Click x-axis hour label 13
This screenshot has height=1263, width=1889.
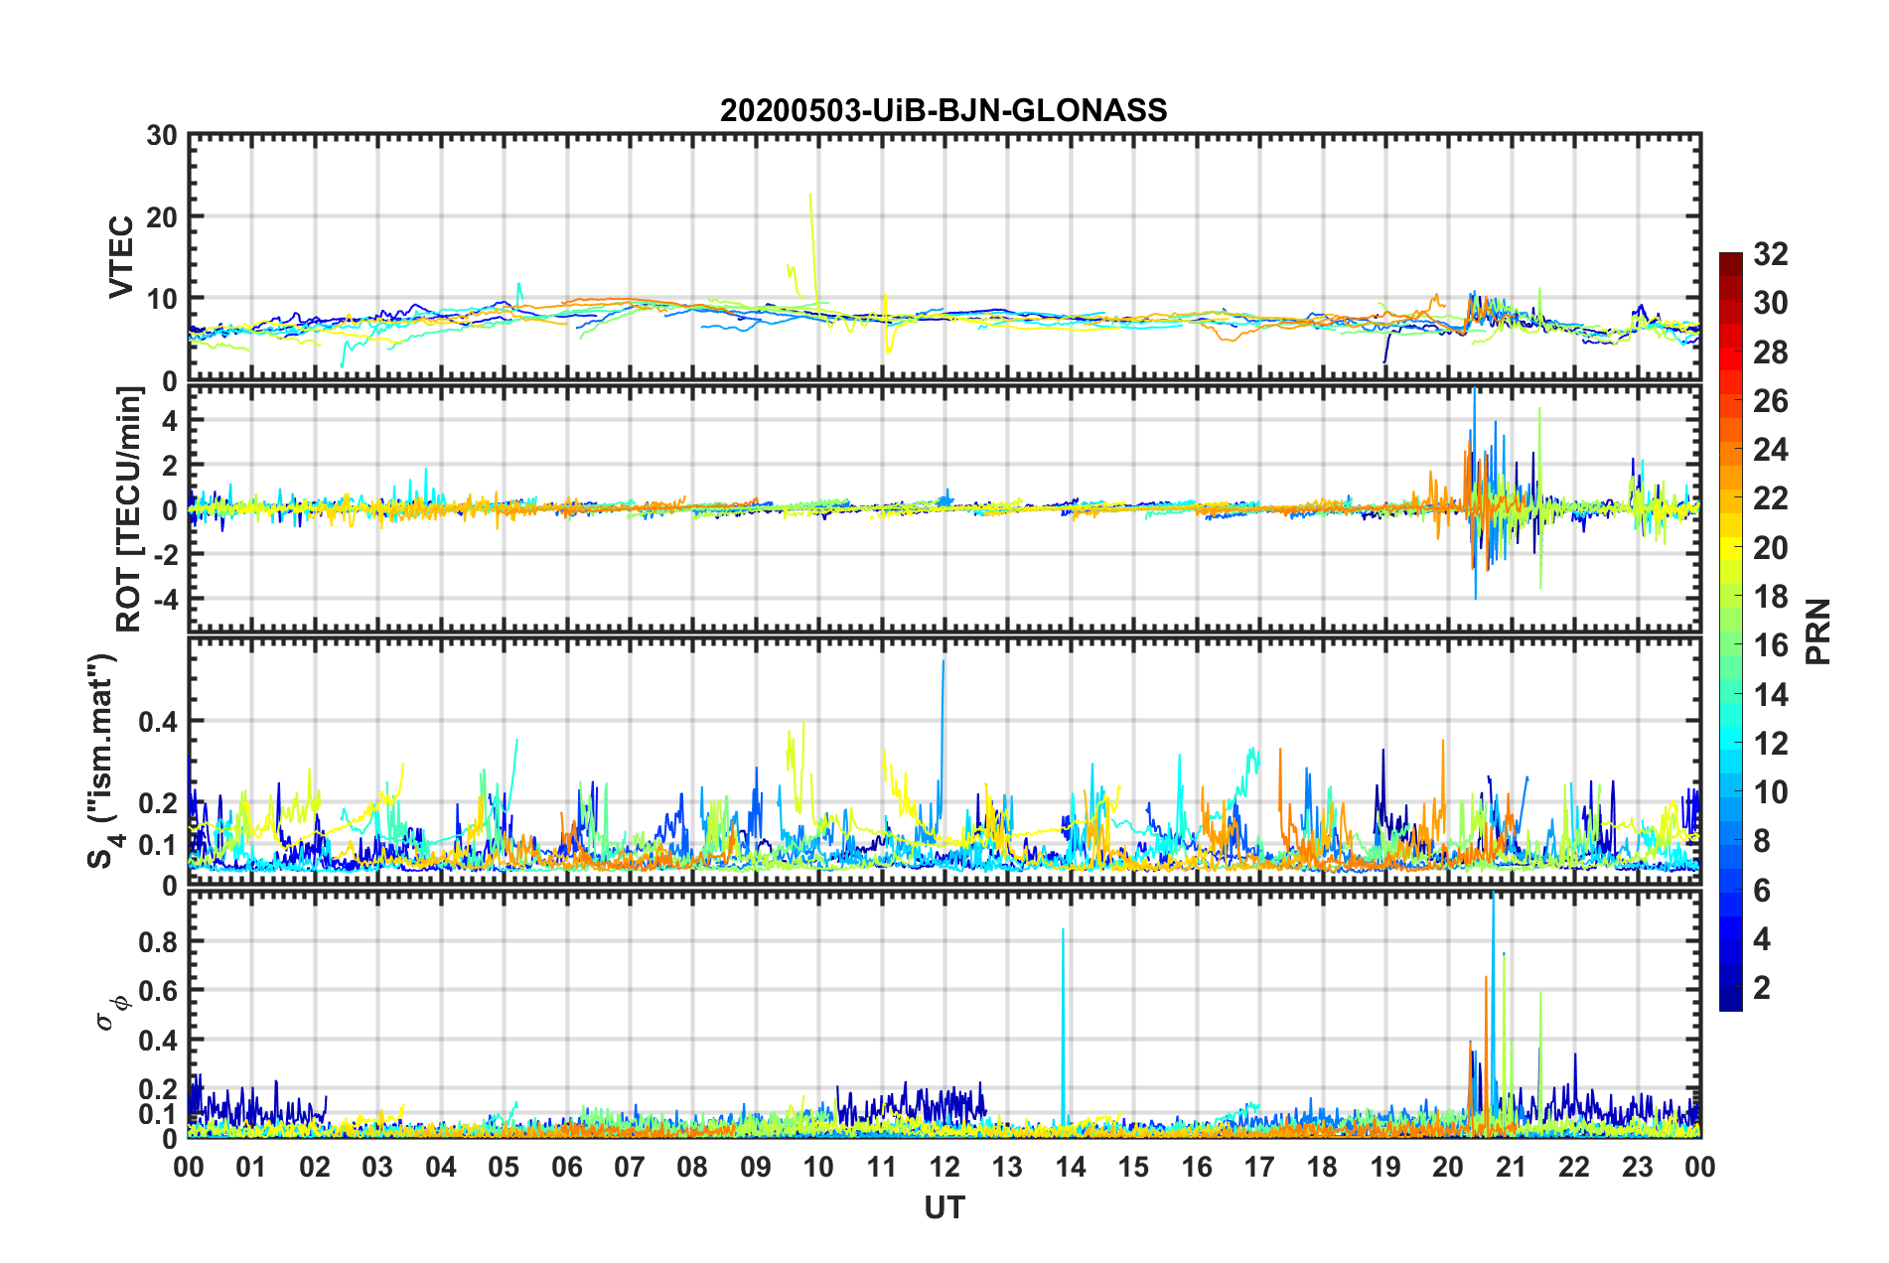tap(1007, 1167)
